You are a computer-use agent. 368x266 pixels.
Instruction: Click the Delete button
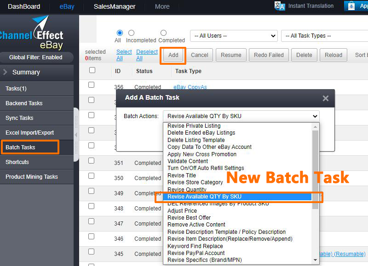[x=304, y=55]
